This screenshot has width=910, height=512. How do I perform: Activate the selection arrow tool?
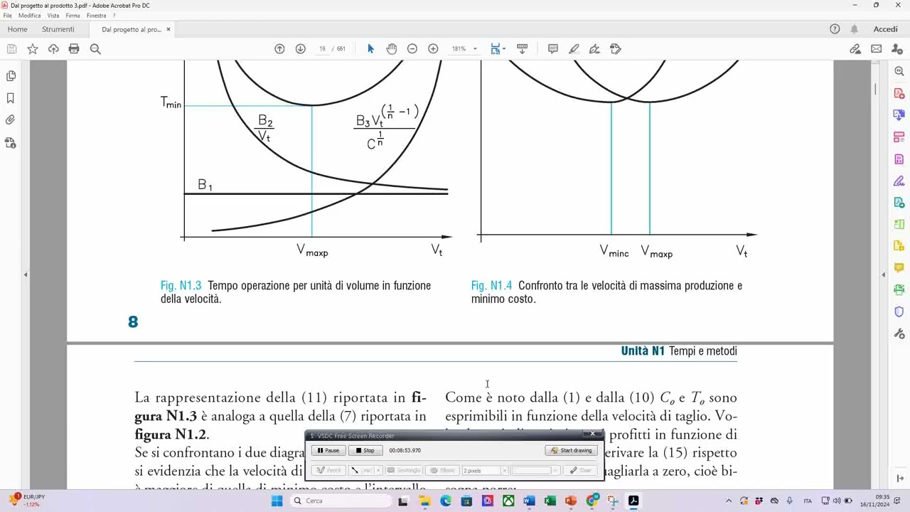pyautogui.click(x=370, y=49)
